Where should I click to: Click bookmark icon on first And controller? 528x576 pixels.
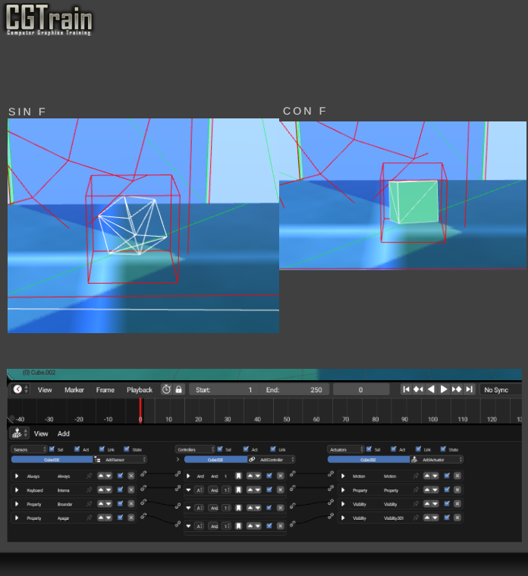tap(238, 476)
